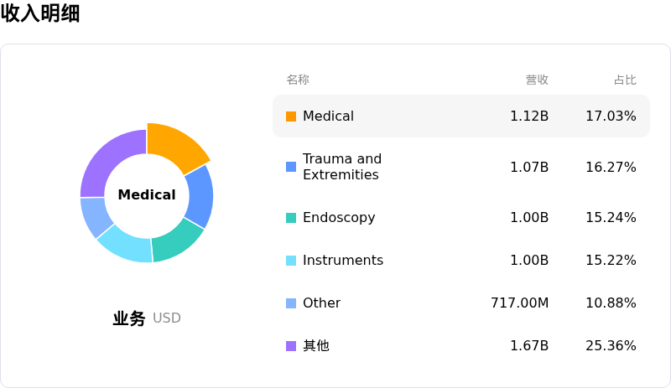Click the 业务 label under the chart

click(x=129, y=318)
